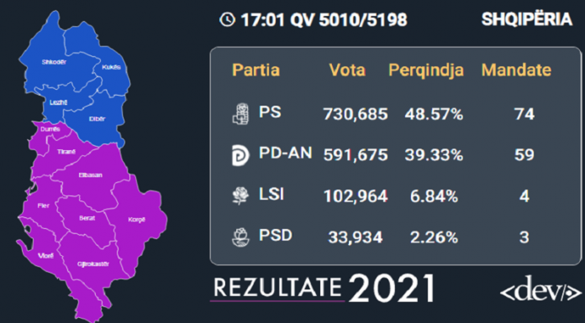Click the PD-AN party logo icon
This screenshot has height=323, width=585.
click(x=240, y=156)
